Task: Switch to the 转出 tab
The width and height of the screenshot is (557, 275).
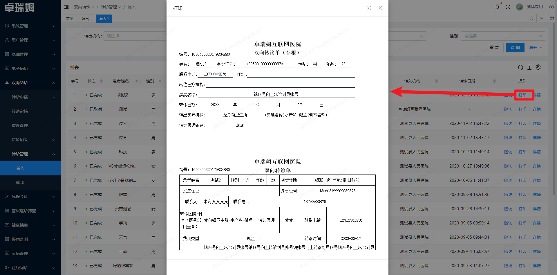Action: (x=85, y=18)
